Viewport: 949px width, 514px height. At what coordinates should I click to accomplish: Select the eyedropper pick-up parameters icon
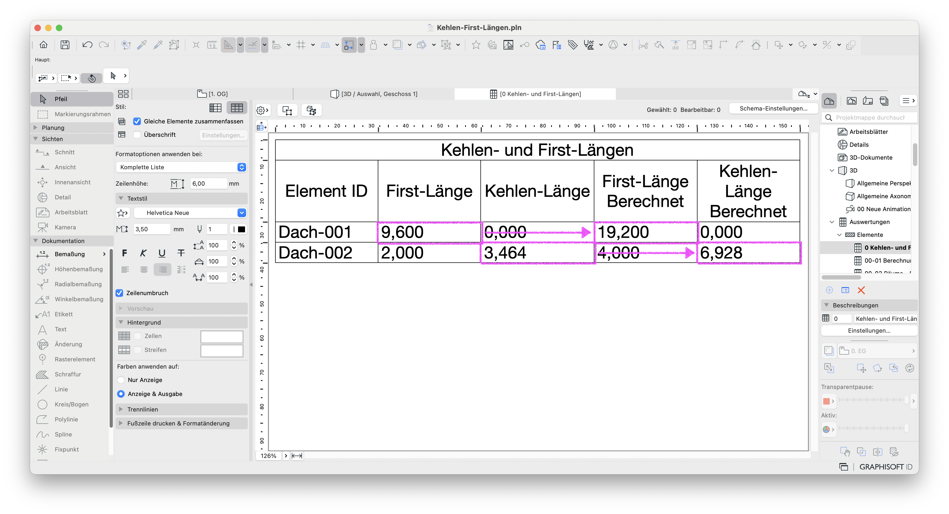142,45
